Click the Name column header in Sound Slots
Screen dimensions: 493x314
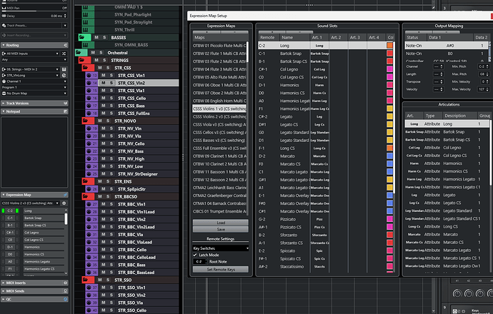click(294, 37)
